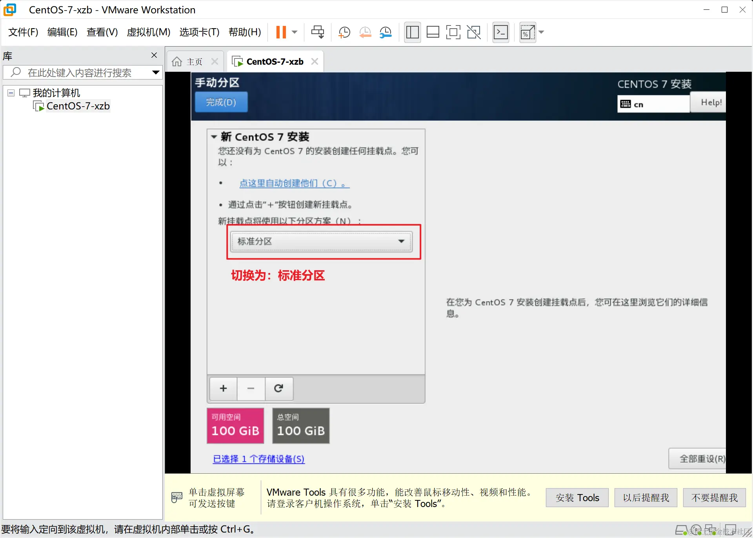Click the magnifier icon in library search
The height and width of the screenshot is (538, 753).
click(16, 72)
